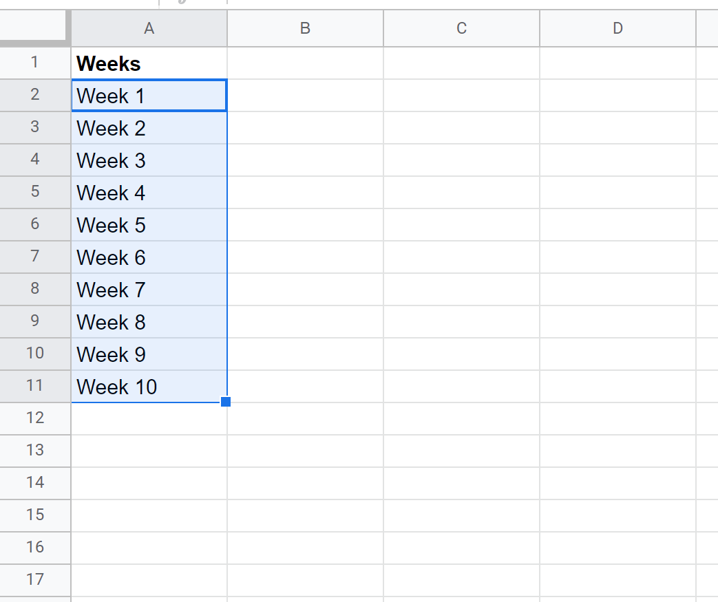Screen dimensions: 718x602
Task: Select empty cell A13
Action: (149, 451)
